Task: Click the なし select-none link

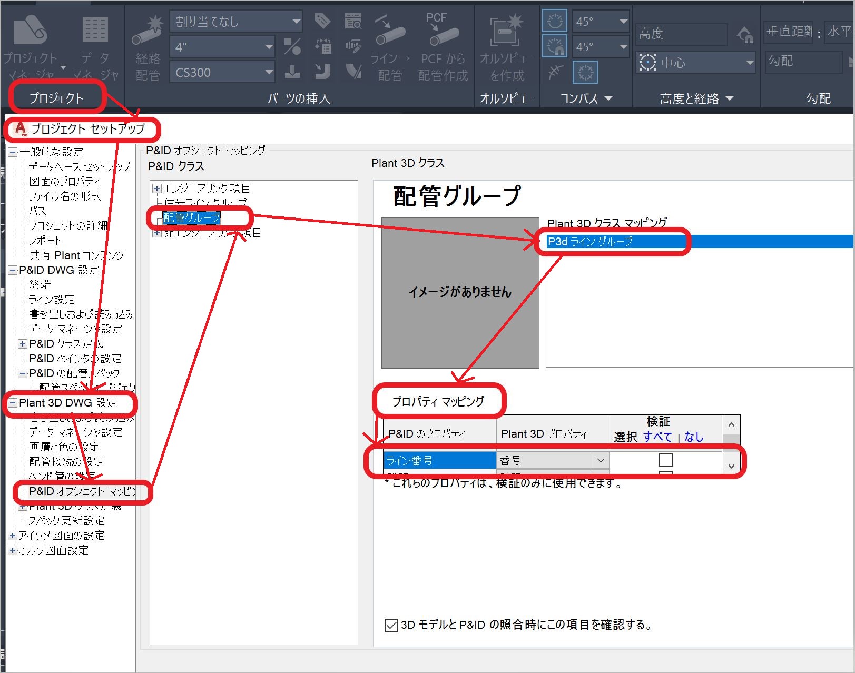Action: (693, 437)
